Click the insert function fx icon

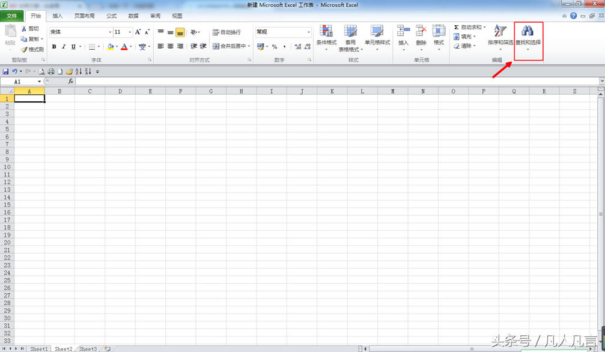point(70,82)
